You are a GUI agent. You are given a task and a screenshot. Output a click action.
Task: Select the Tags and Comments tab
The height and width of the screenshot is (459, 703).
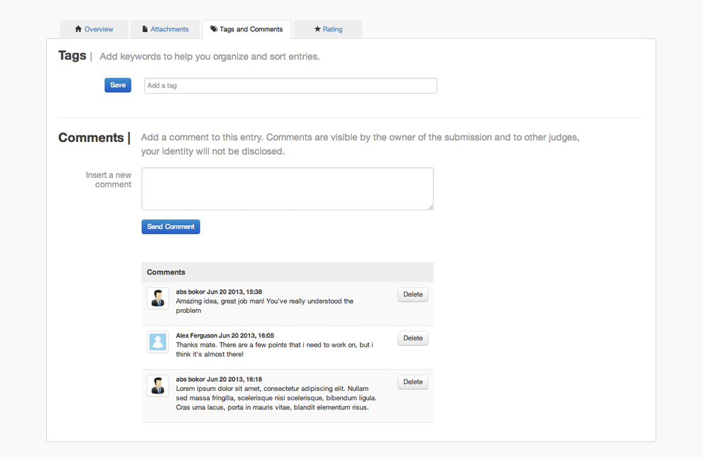(x=246, y=29)
